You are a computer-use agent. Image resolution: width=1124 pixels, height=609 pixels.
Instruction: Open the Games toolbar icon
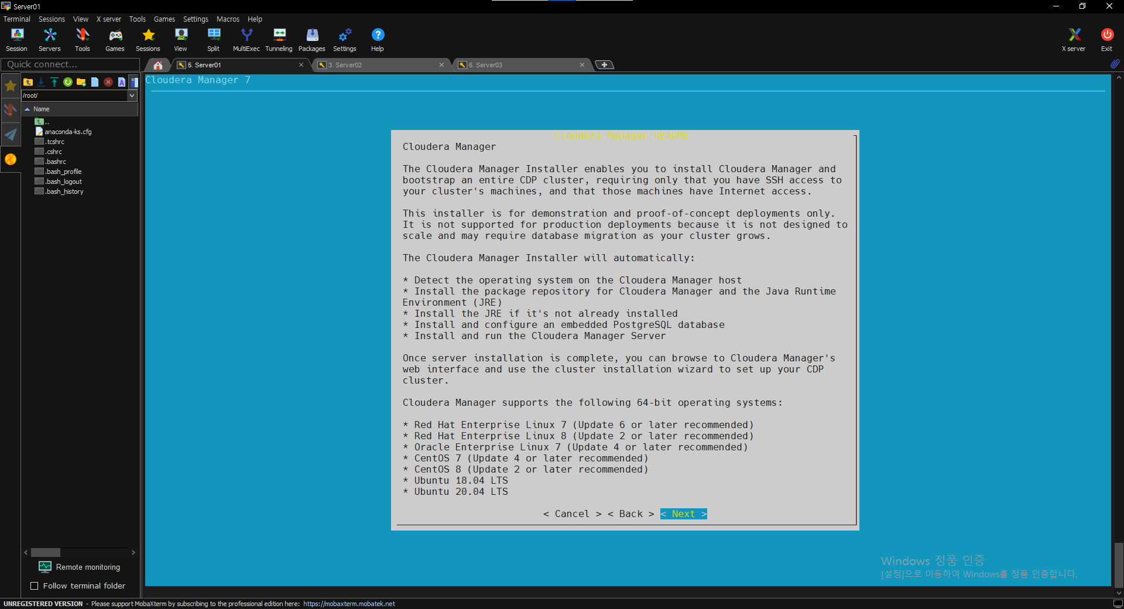pyautogui.click(x=115, y=40)
